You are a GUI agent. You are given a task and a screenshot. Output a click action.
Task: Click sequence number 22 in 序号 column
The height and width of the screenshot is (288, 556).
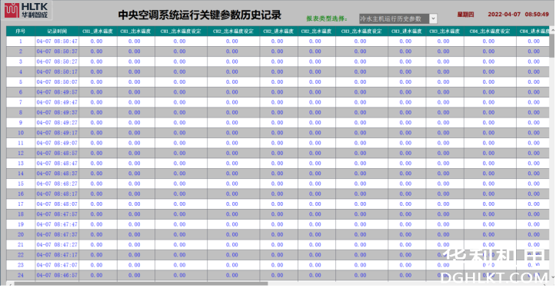tap(21, 255)
